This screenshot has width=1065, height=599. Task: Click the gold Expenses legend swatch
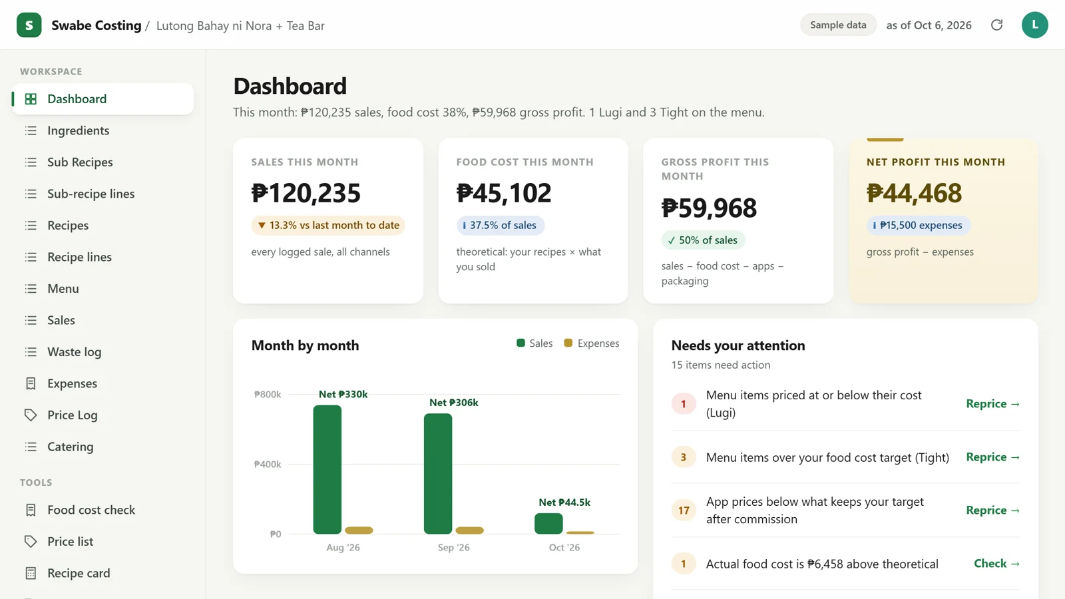[568, 343]
